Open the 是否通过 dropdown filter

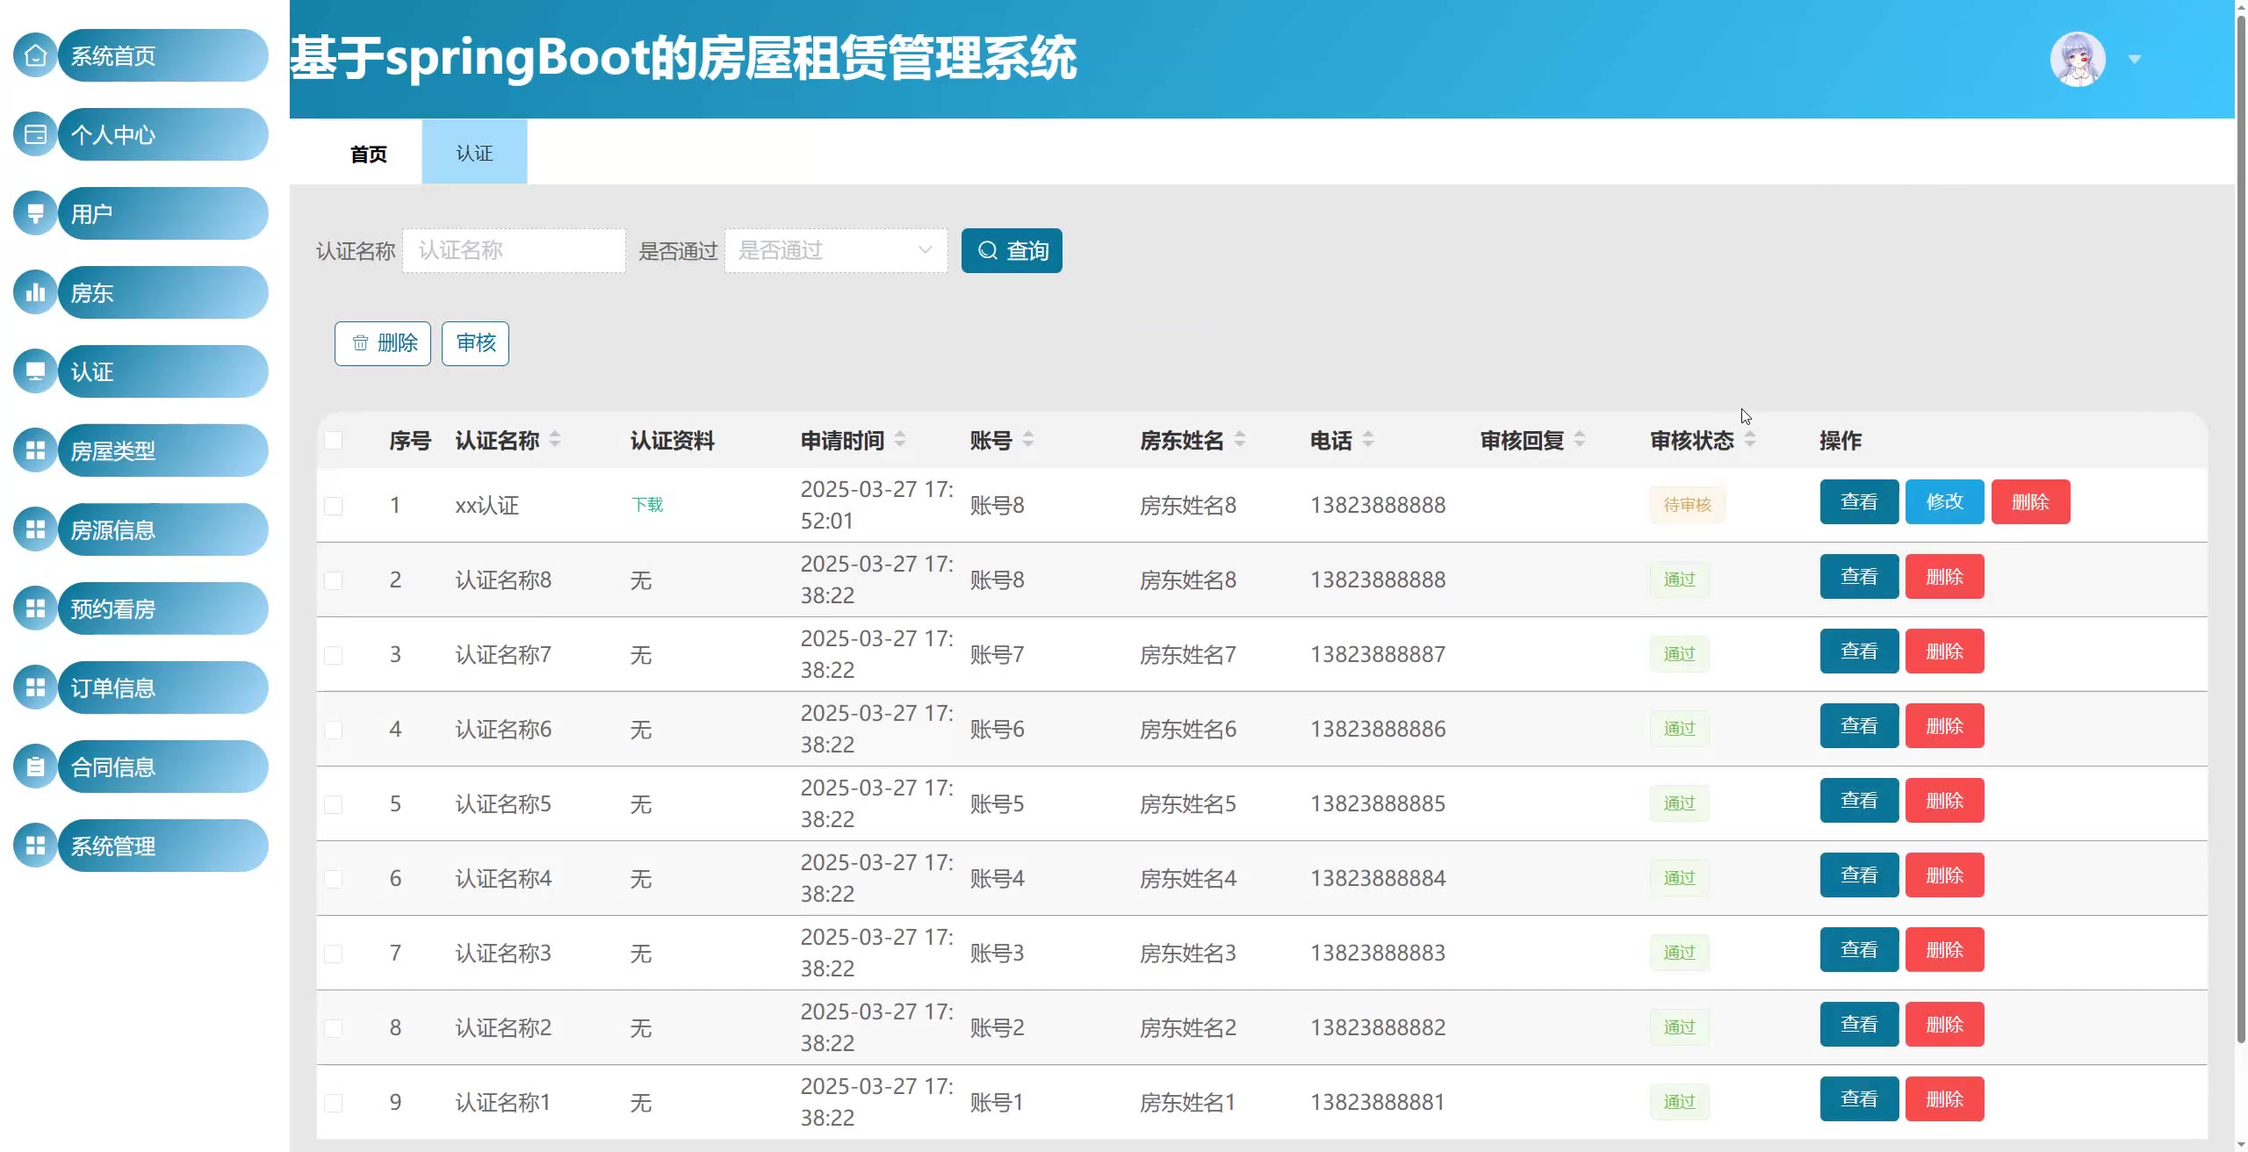pyautogui.click(x=835, y=250)
